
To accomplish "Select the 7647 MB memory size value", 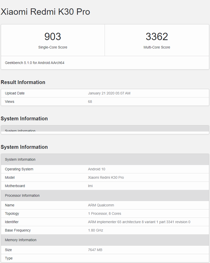I will tap(95, 250).
